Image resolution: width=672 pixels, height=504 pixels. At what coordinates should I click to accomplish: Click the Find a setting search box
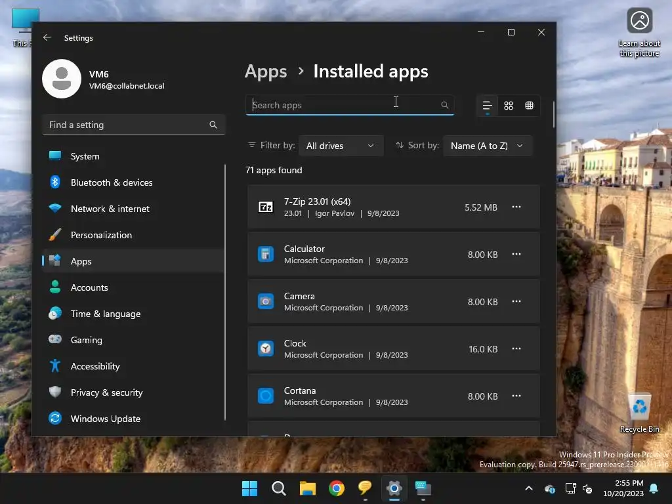tap(133, 125)
